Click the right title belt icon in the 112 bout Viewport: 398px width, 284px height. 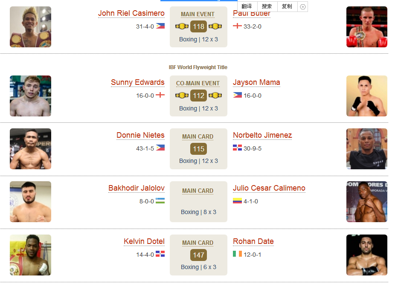pyautogui.click(x=215, y=96)
